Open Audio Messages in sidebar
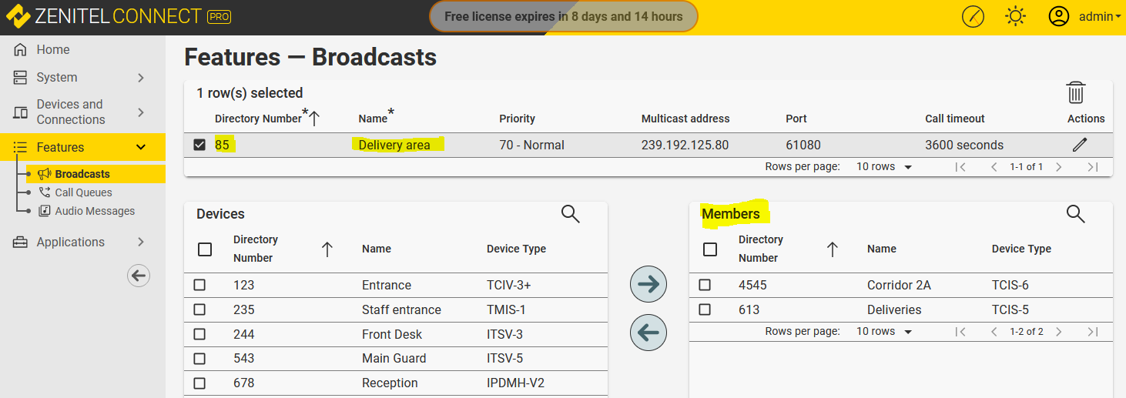 95,211
